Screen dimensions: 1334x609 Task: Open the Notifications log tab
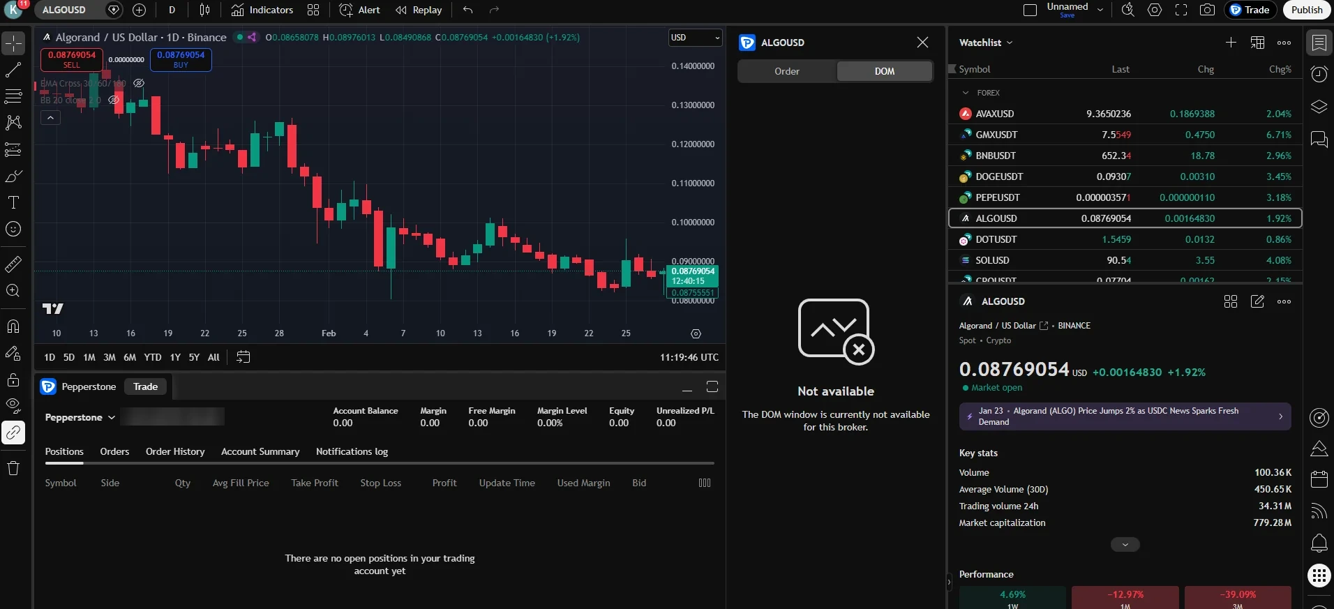[352, 451]
